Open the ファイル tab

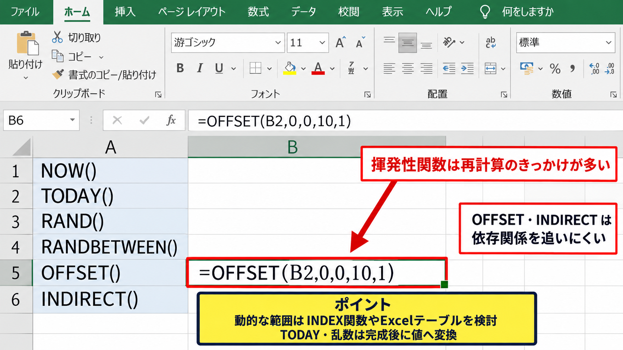point(25,12)
